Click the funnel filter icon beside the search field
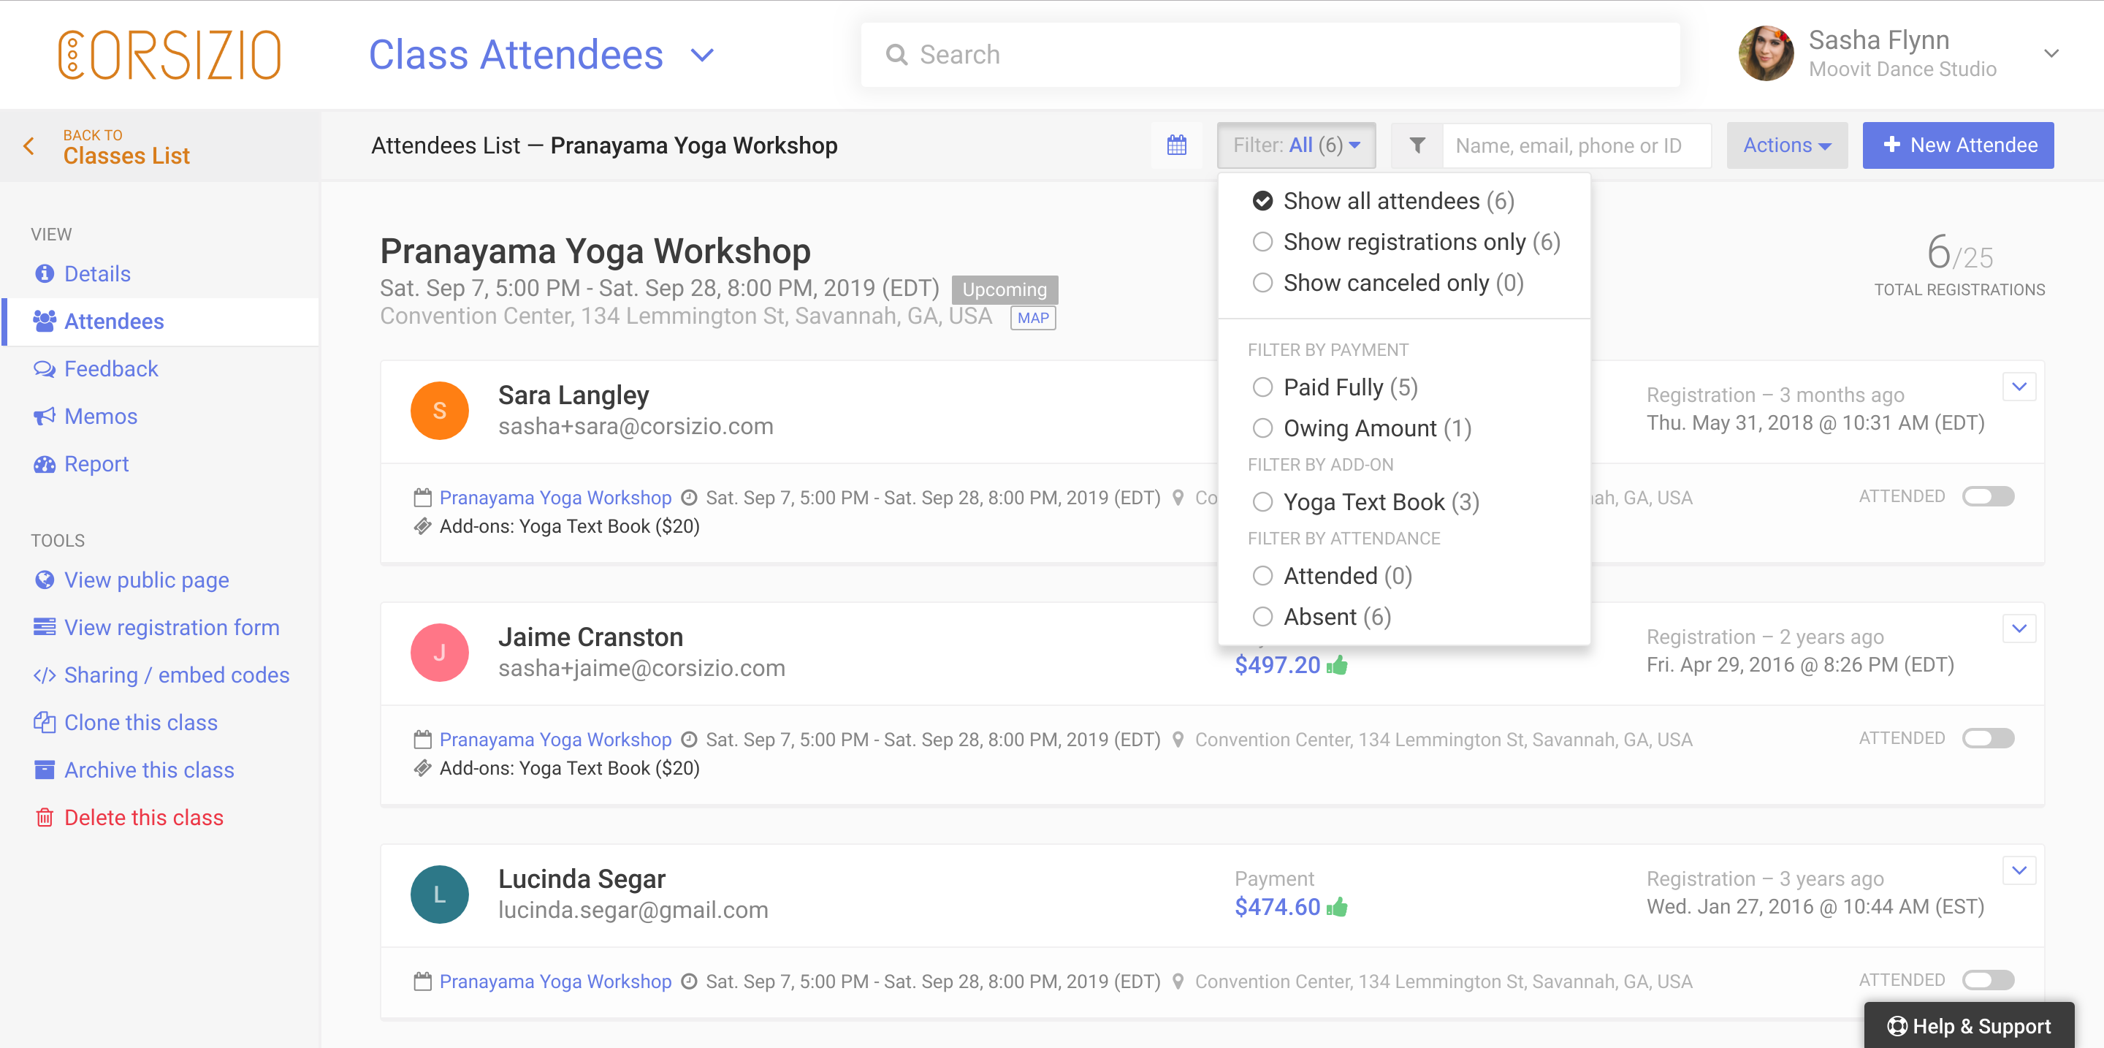 click(1417, 145)
